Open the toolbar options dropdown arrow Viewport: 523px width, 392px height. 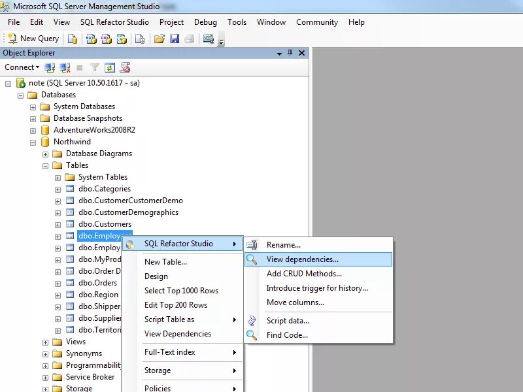(221, 41)
